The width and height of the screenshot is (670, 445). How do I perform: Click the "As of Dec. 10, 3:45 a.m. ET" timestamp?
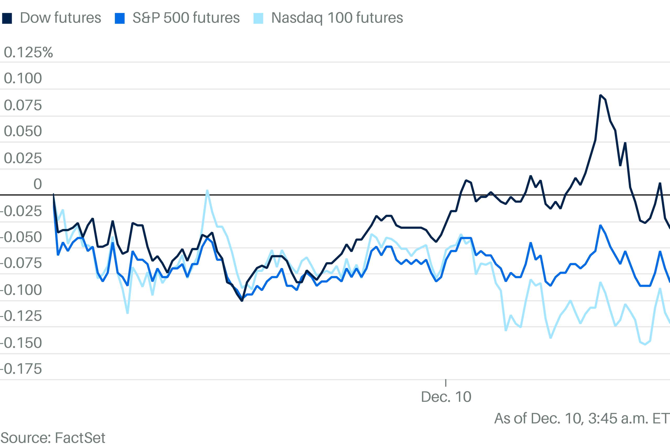pos(582,418)
